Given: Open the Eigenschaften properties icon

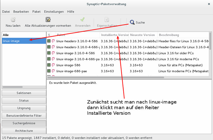Looking at the screenshot, I should coord(107,20).
